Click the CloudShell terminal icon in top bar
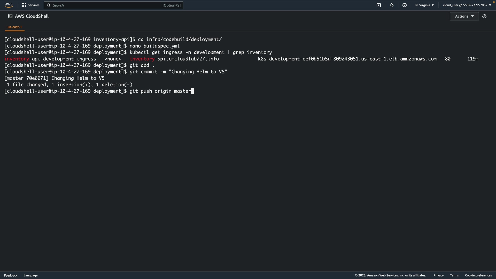The image size is (496, 279). 379,5
